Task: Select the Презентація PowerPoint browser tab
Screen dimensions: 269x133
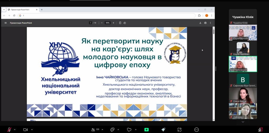Action: pos(23,10)
